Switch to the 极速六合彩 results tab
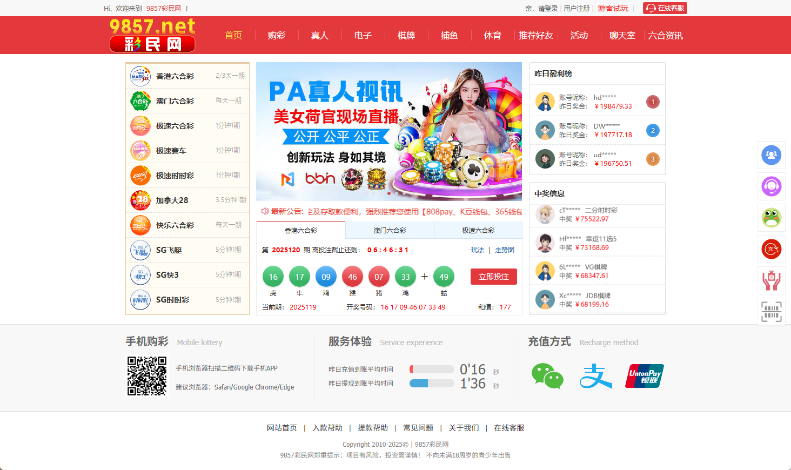 [478, 231]
